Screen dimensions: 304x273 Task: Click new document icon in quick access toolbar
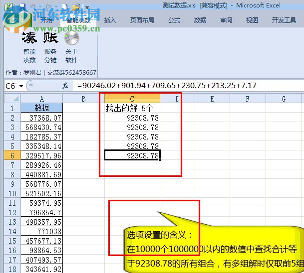[65, 7]
